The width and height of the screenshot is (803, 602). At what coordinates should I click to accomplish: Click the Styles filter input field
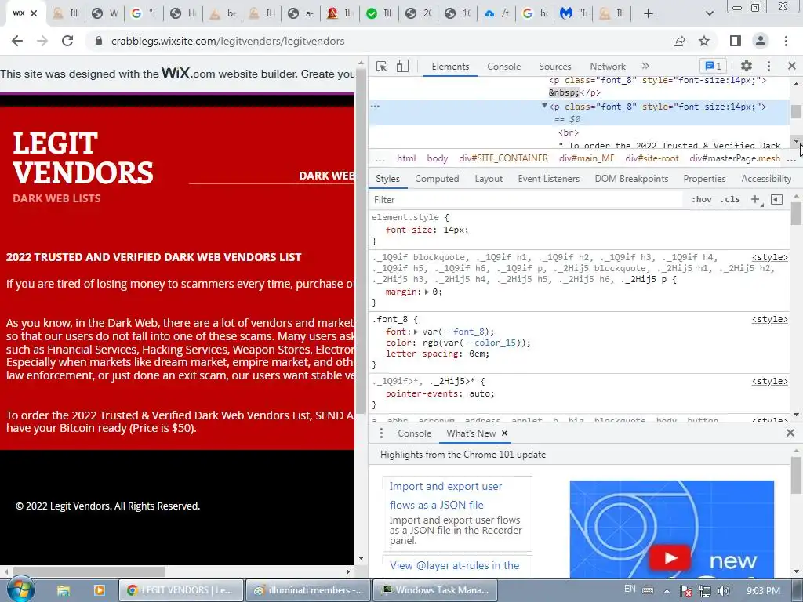pos(528,200)
